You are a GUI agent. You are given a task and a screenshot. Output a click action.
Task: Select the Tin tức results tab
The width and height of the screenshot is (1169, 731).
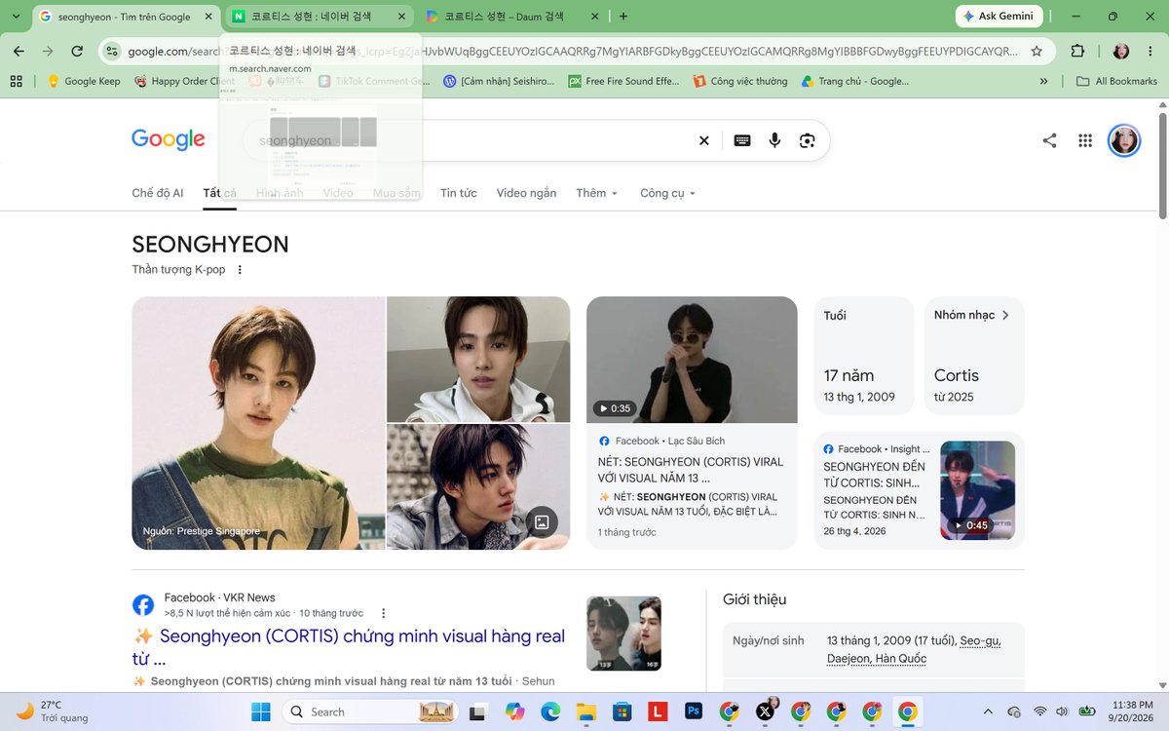[x=459, y=193]
